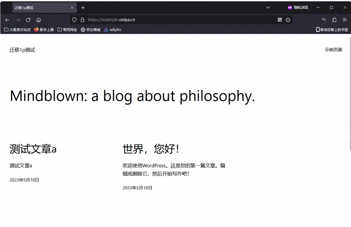Reload the current page
351x227 pixels.
pos(29,20)
